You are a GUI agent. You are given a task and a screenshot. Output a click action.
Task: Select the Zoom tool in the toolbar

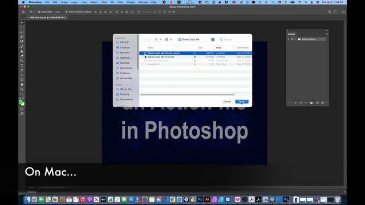point(22,89)
